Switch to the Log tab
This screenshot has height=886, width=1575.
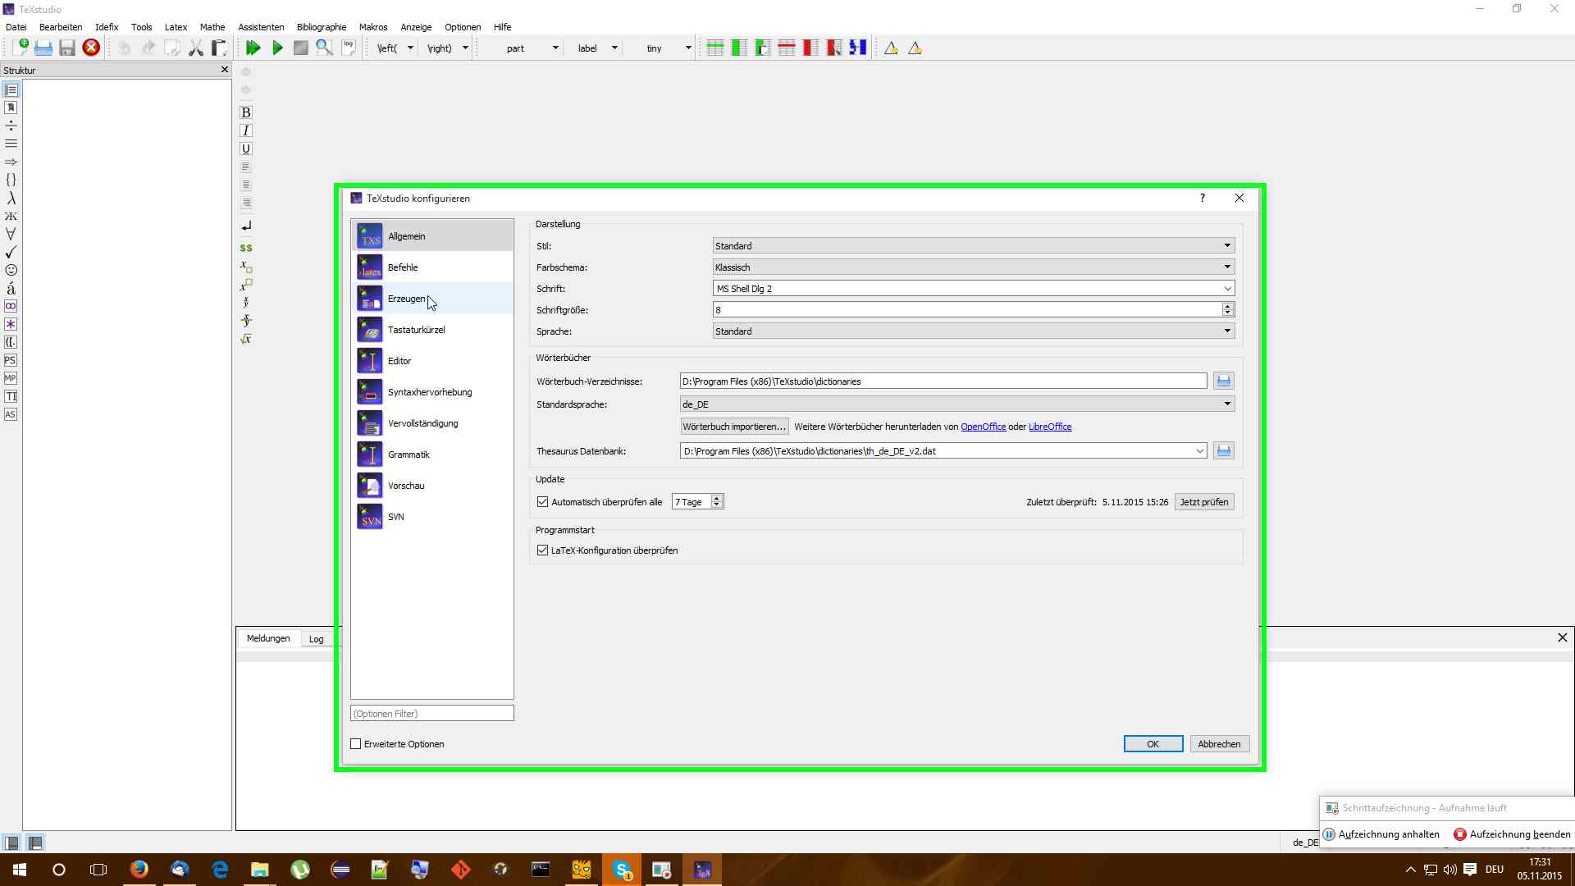click(x=316, y=639)
